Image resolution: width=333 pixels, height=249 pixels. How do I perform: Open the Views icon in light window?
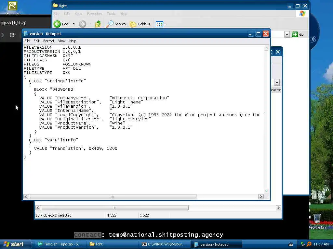[x=159, y=24]
